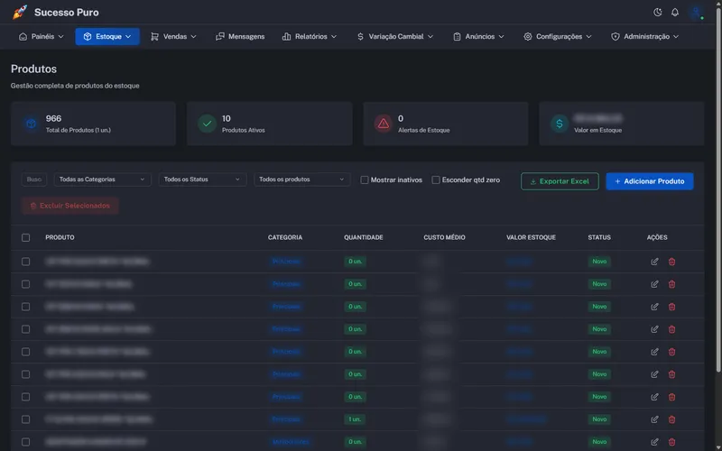The height and width of the screenshot is (451, 722).
Task: Click Novo status badge in first row
Action: pyautogui.click(x=599, y=262)
